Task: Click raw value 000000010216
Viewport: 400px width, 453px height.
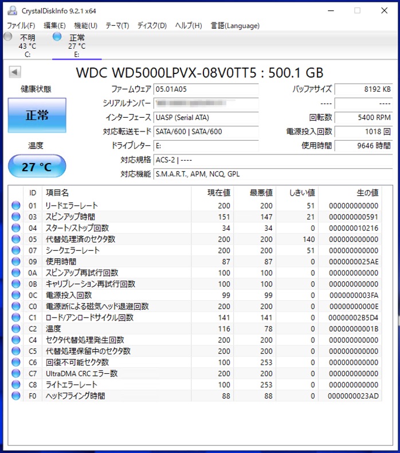Action: coord(354,228)
